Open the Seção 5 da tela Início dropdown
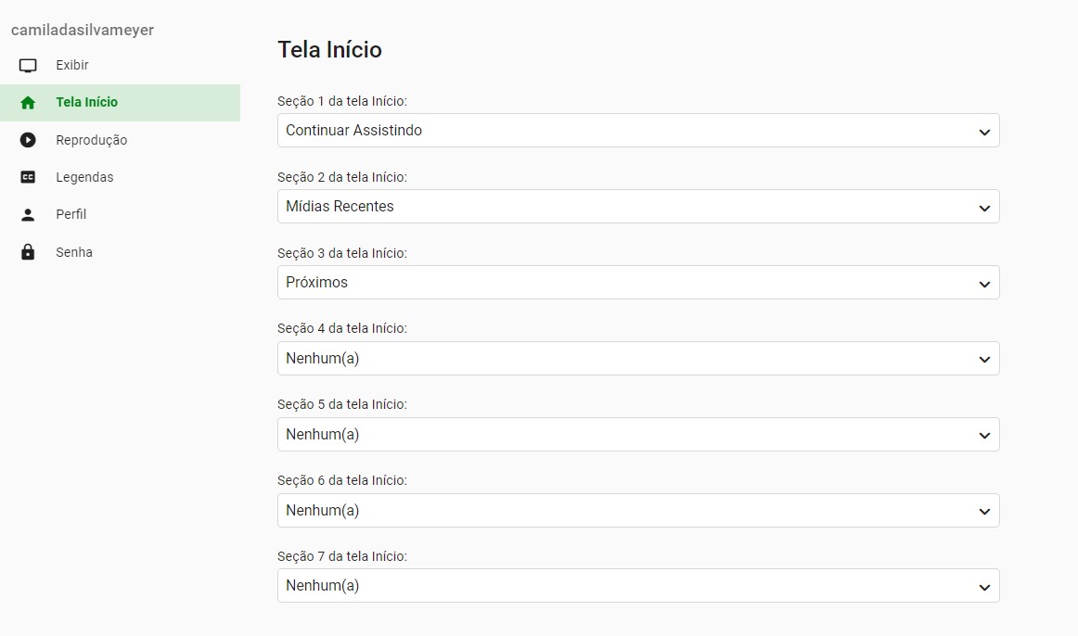This screenshot has height=636, width=1078. [x=638, y=435]
